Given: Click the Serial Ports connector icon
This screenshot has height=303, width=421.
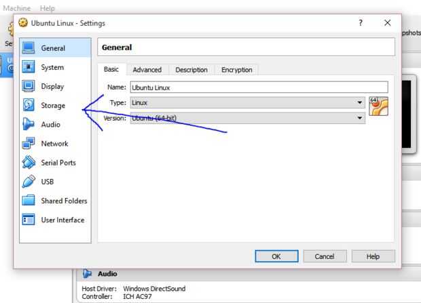Looking at the screenshot, I should pos(29,162).
